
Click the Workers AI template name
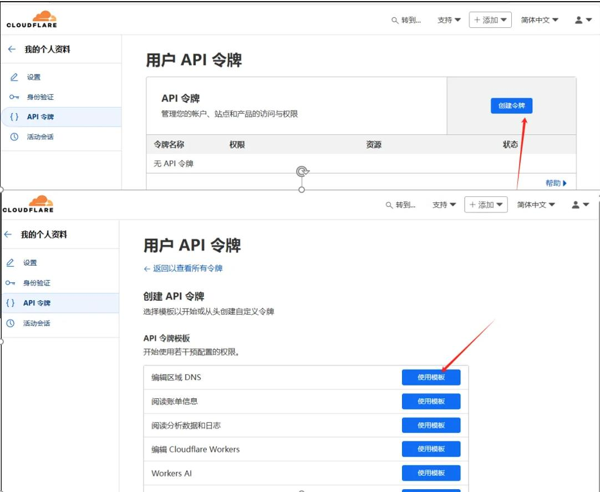click(x=171, y=473)
